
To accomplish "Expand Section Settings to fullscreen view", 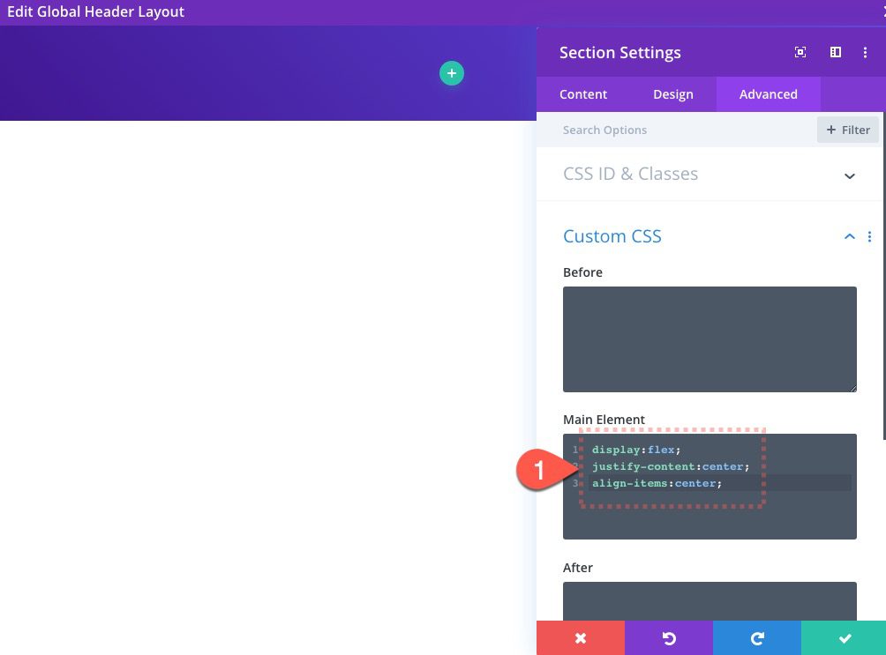I will (800, 52).
